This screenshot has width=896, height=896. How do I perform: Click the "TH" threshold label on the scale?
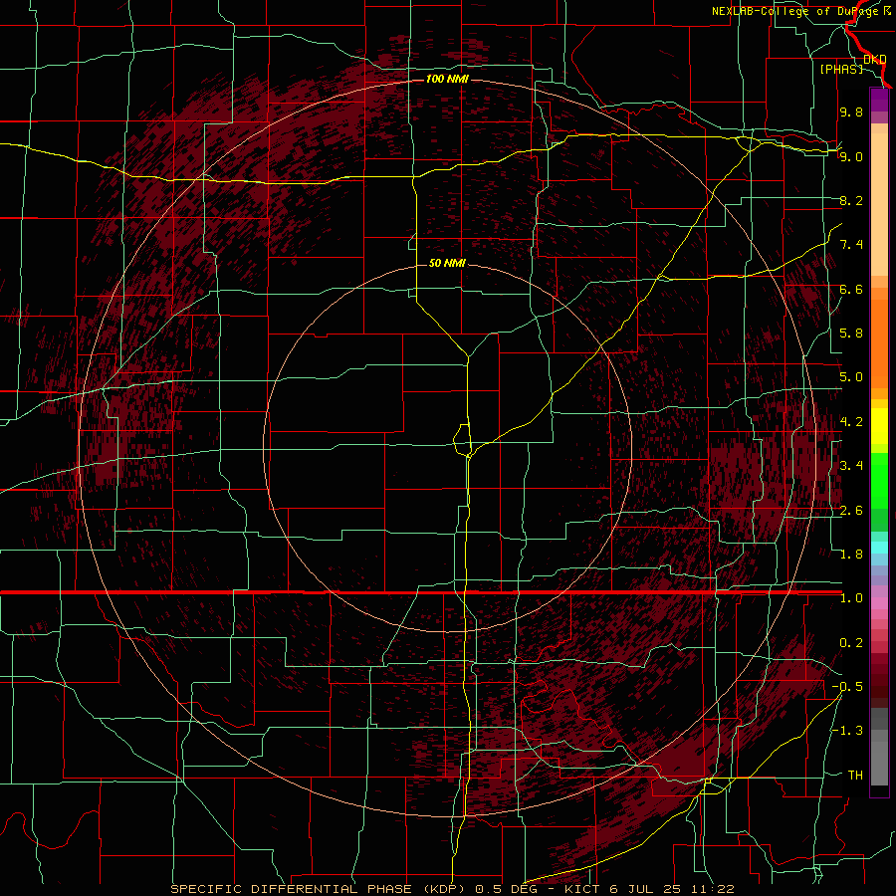pos(855,776)
